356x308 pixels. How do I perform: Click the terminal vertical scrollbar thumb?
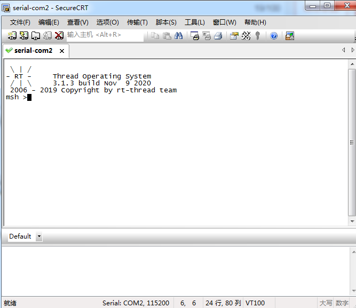pos(352,143)
